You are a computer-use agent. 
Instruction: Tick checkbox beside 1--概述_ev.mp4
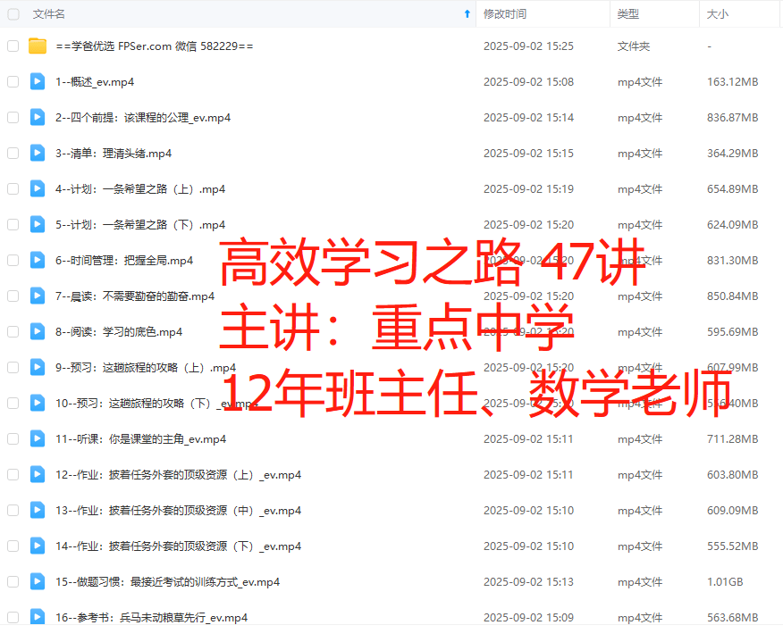(x=13, y=82)
